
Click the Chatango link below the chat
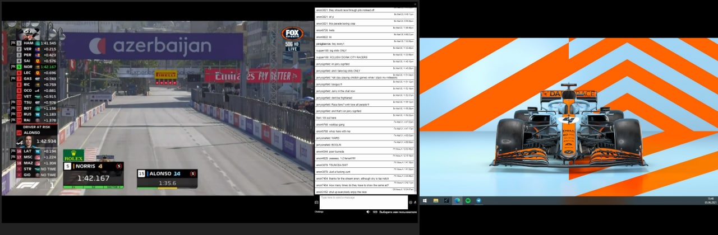click(319, 212)
